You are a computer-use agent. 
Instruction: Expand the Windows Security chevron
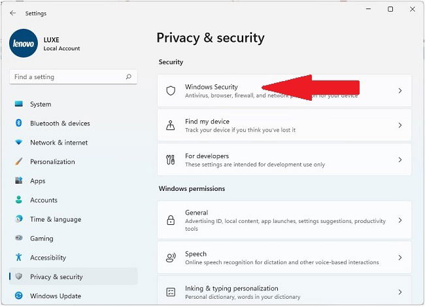click(x=400, y=91)
